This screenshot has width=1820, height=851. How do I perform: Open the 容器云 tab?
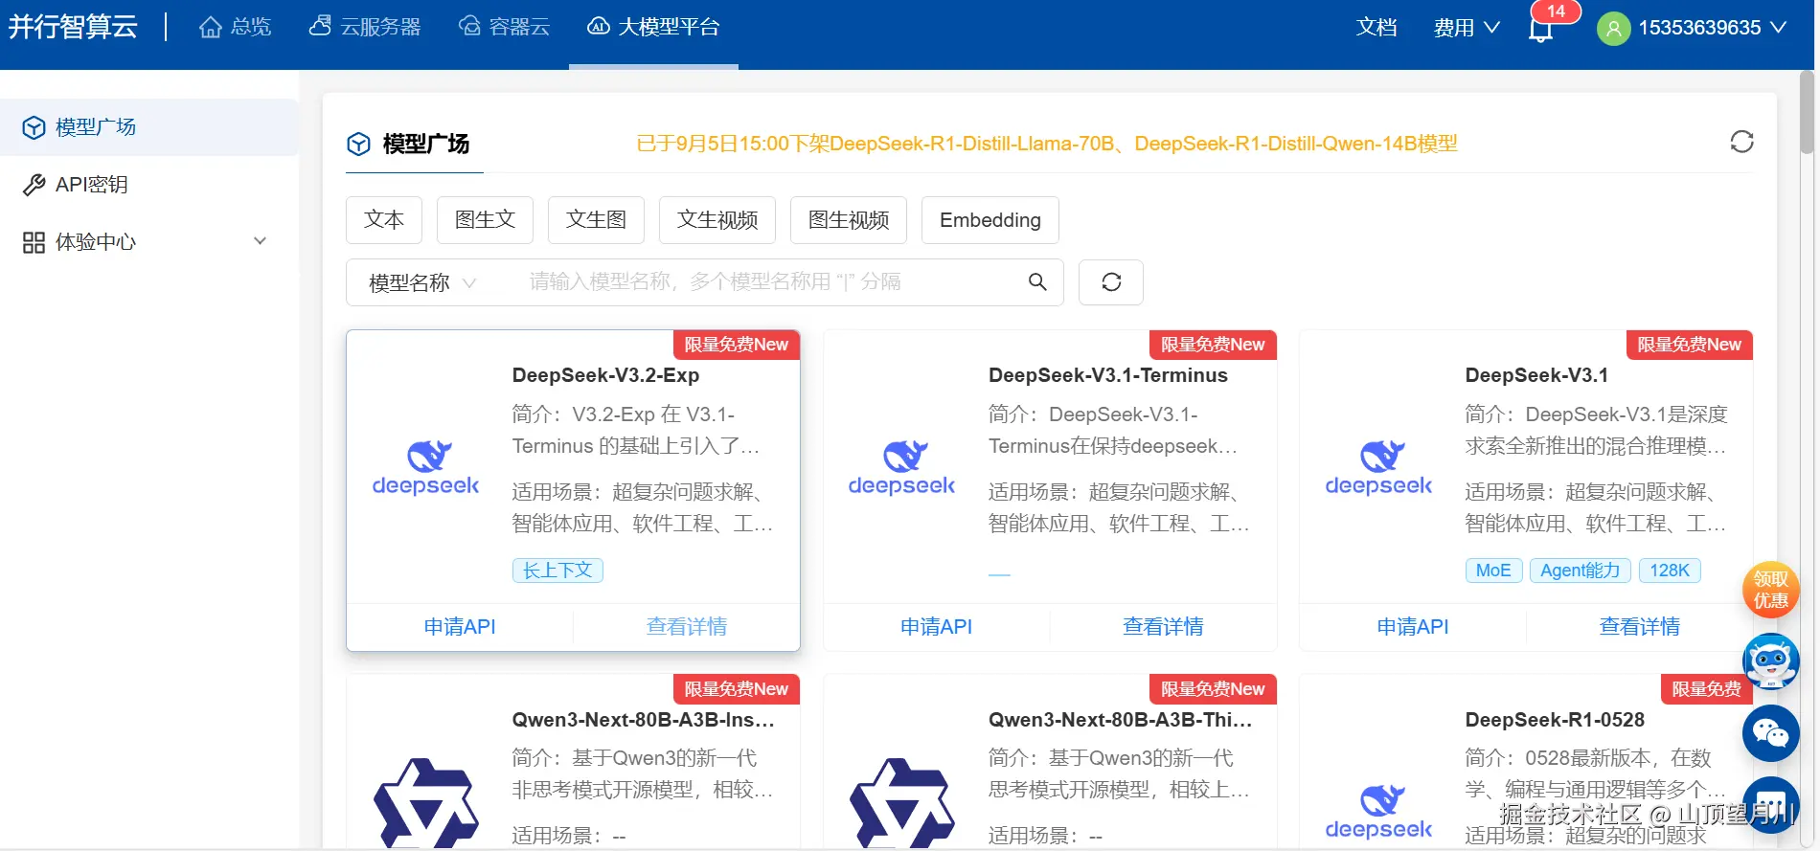504,27
